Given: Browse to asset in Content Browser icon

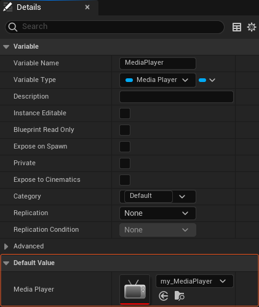Looking at the screenshot, I should tap(179, 296).
